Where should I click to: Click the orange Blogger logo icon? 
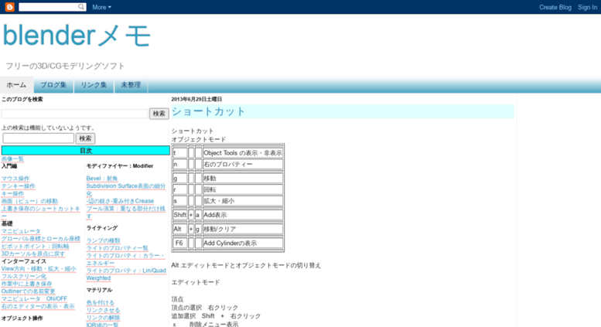click(9, 7)
